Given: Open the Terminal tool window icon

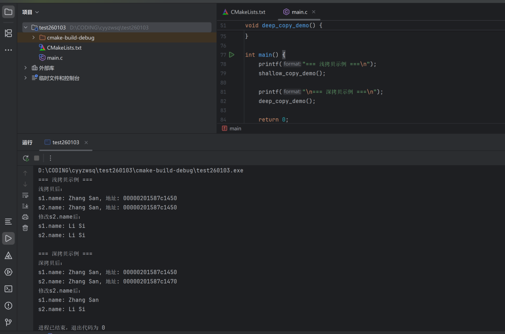Looking at the screenshot, I should click(x=8, y=289).
